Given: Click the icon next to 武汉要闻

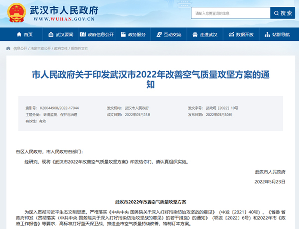Looking at the screenshot, I should 51,34.
